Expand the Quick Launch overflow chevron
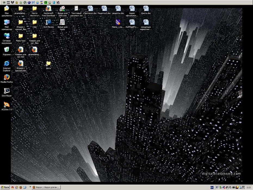 click(x=30, y=187)
